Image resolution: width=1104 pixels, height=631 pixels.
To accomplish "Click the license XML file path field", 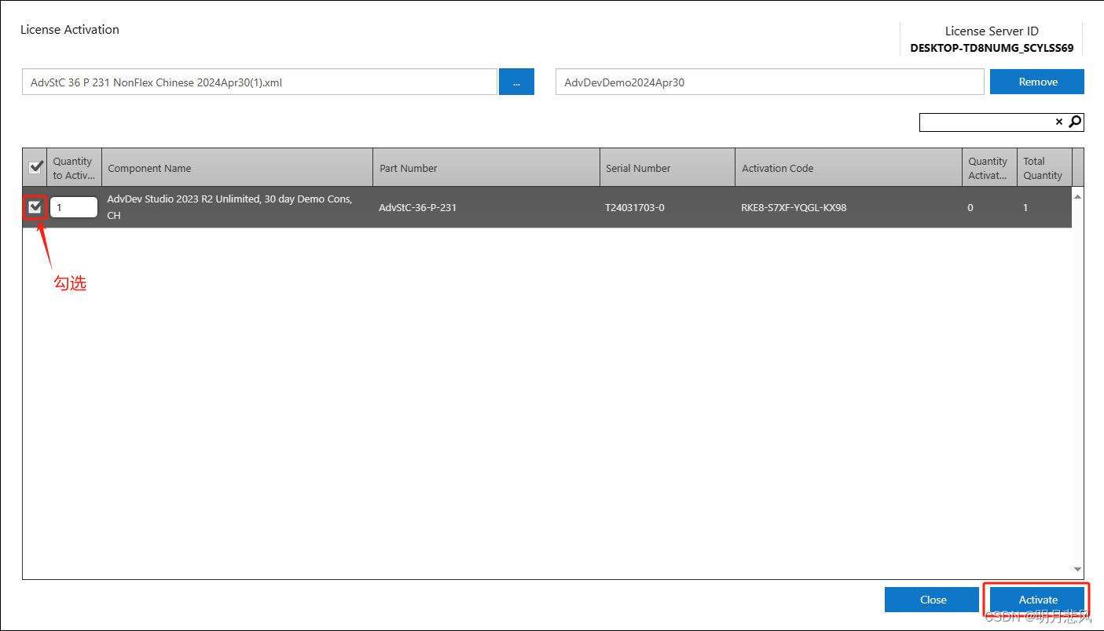I will coord(259,82).
